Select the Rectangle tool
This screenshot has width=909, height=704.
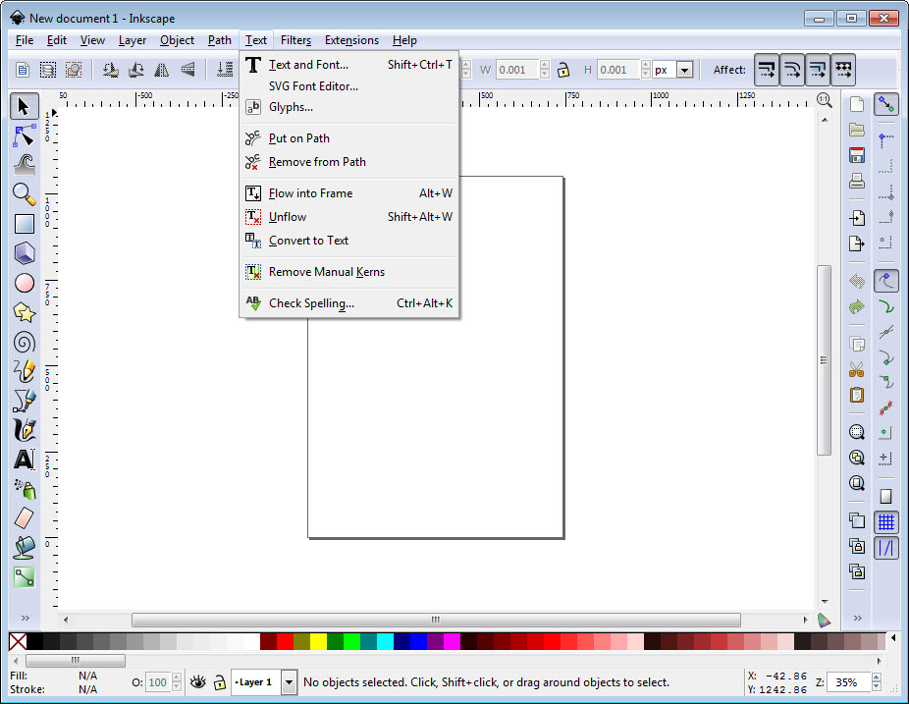(24, 224)
